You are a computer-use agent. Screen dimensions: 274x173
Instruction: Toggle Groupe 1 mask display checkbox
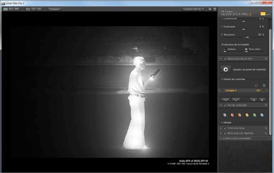264,90
